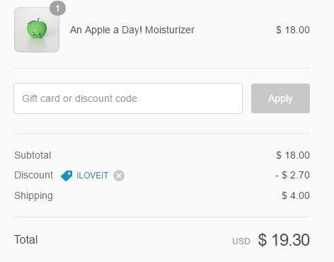
Task: Click the An Apple a Day! Moisturizer name
Action: click(x=132, y=30)
